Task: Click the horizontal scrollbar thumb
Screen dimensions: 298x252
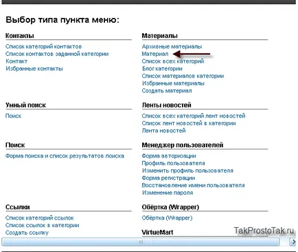Action: [141, 242]
